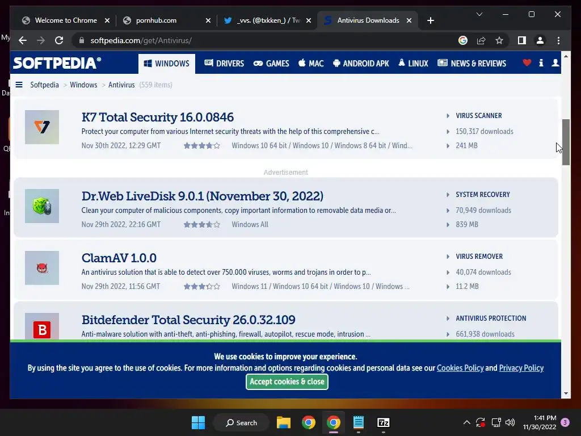Accept cookies & close banner
The width and height of the screenshot is (581, 436).
(287, 381)
